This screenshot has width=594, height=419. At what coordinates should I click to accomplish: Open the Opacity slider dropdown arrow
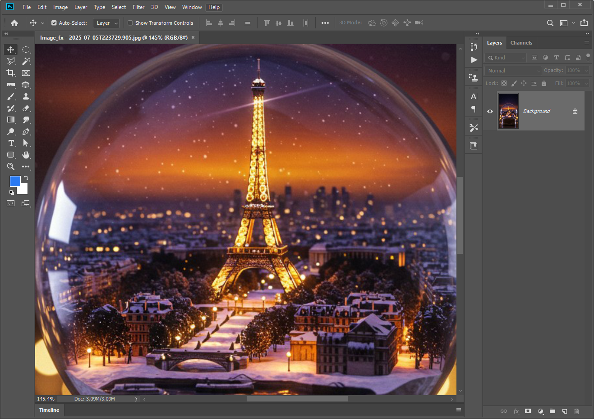point(586,71)
